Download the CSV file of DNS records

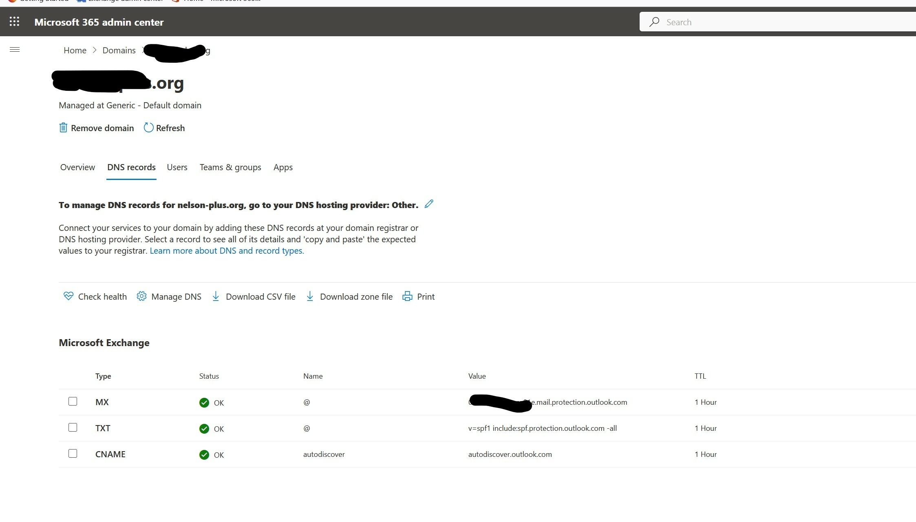[x=253, y=296]
